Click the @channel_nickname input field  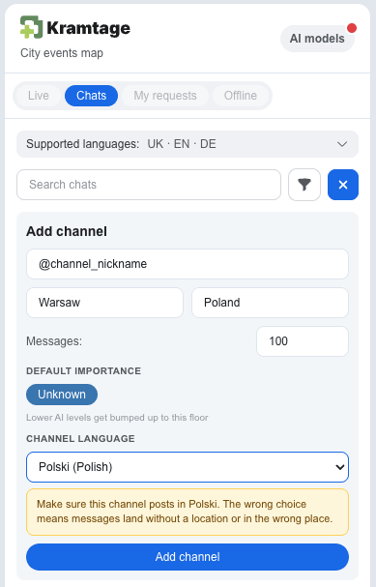188,264
